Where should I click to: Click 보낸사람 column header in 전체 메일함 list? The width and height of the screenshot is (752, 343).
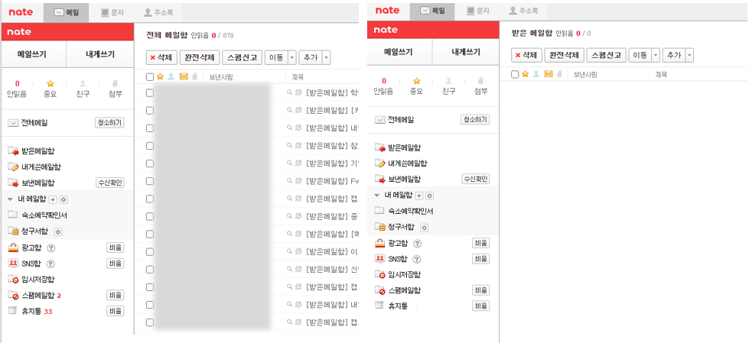tap(221, 76)
